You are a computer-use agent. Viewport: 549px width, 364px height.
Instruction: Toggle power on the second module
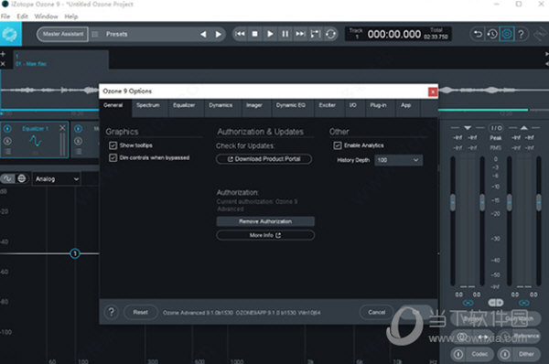point(78,129)
